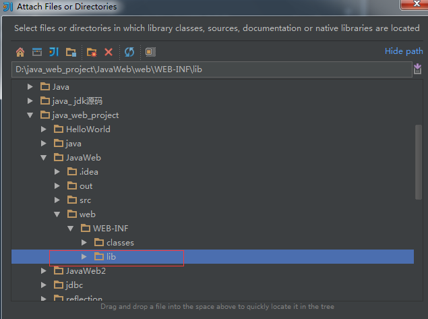Select the lowercase java folder under java_web_project

[67, 144]
